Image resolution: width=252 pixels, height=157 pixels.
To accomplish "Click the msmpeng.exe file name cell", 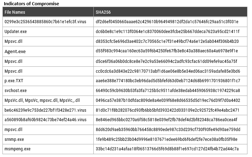I will [48, 149].
